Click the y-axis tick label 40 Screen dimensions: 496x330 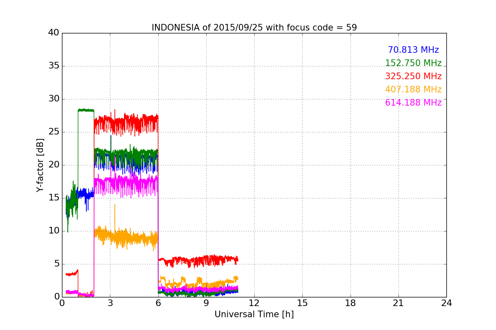pos(54,33)
